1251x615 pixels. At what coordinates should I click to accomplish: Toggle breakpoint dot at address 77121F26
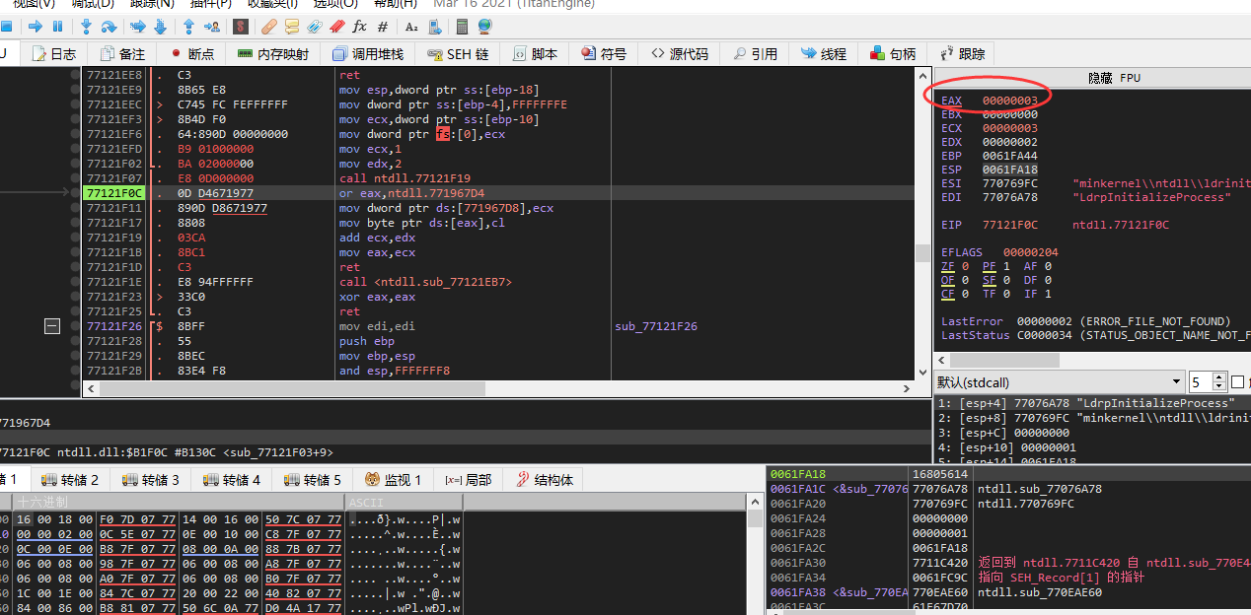pyautogui.click(x=76, y=326)
